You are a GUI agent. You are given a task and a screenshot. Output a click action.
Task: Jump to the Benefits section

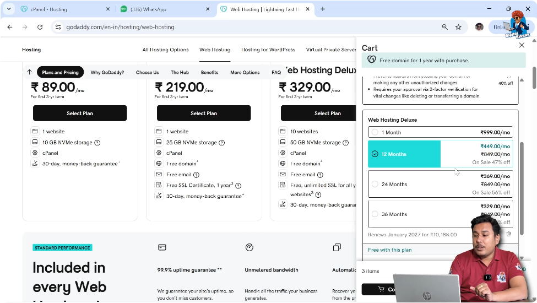(210, 72)
